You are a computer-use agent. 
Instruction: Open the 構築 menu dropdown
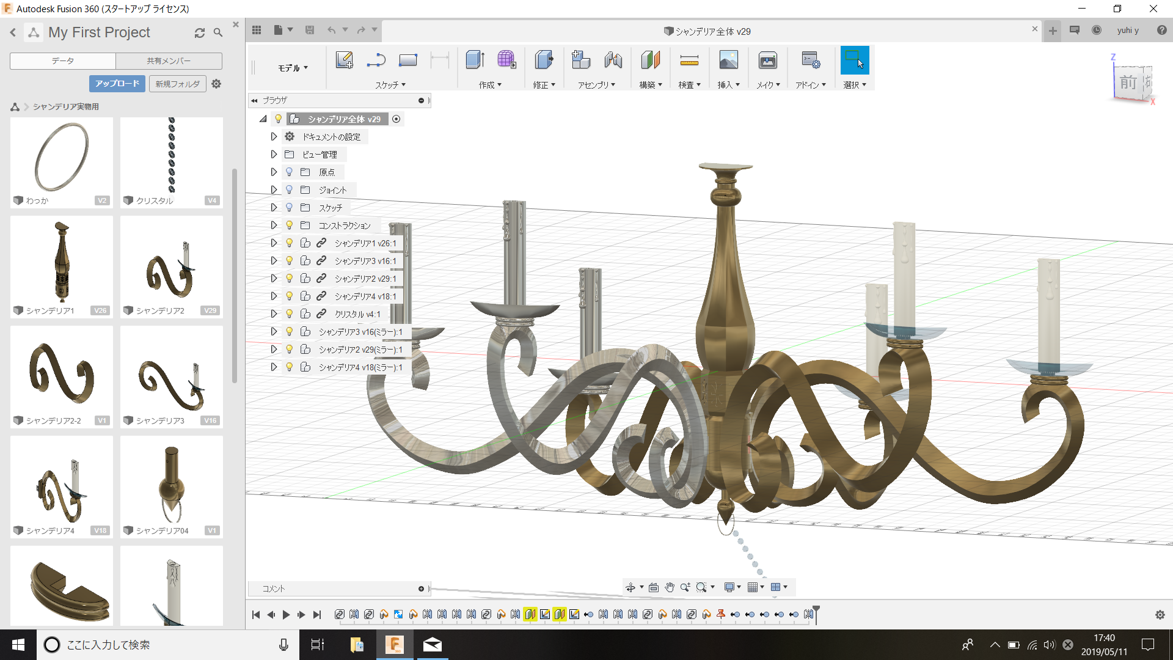point(651,85)
